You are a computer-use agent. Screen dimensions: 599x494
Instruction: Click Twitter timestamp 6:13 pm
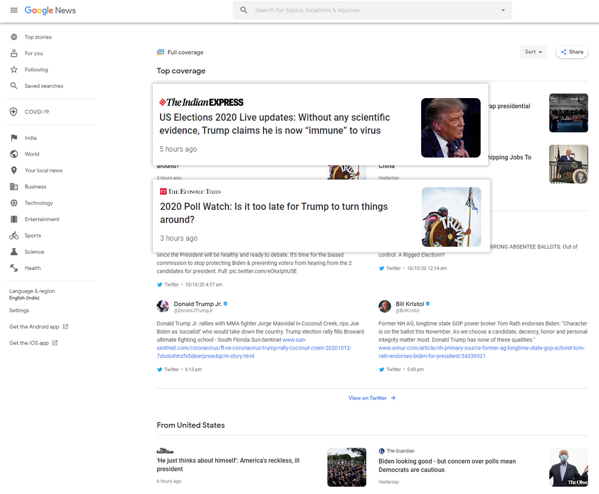coord(193,370)
